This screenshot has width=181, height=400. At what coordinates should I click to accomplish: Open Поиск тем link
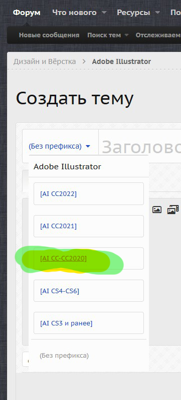pyautogui.click(x=104, y=35)
